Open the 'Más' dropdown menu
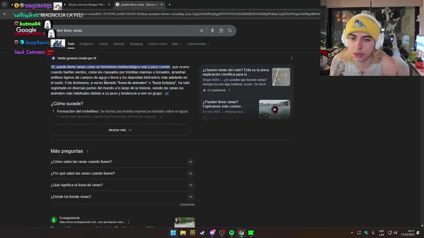The width and height of the screenshot is (424, 238). (x=177, y=44)
